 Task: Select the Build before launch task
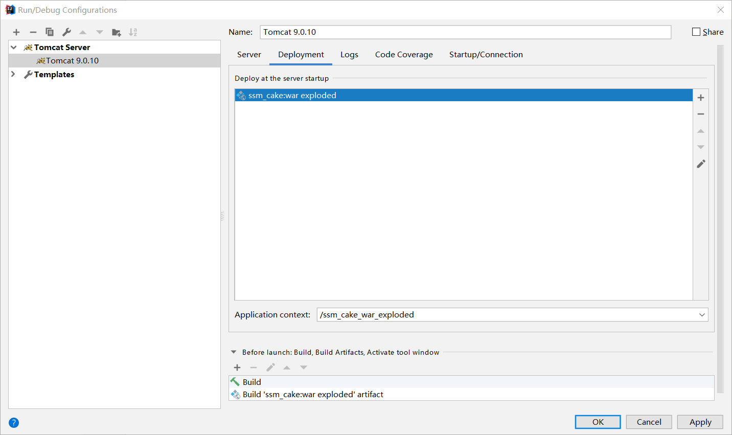click(x=471, y=382)
